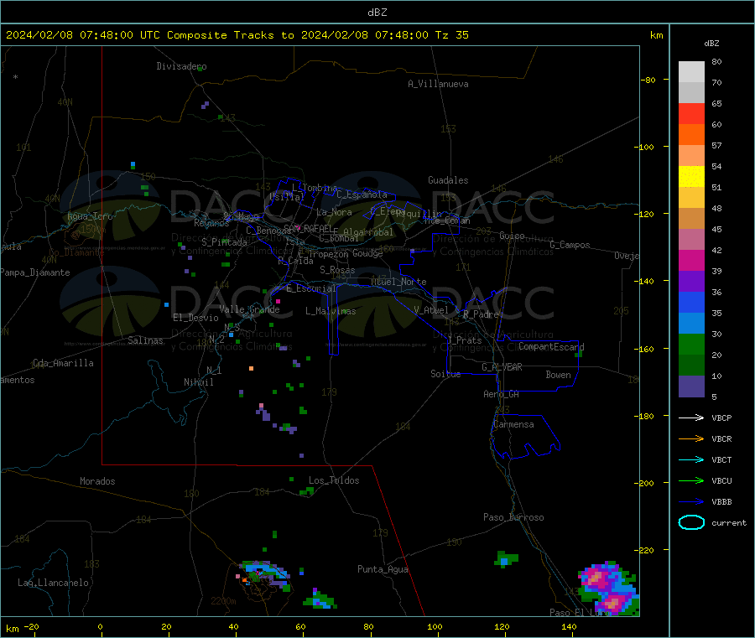Select the red 60-65 dBZ color swatch
755x638 pixels.
click(691, 113)
